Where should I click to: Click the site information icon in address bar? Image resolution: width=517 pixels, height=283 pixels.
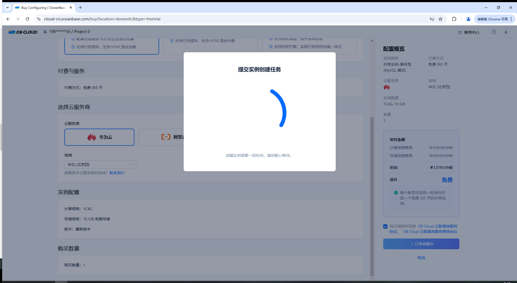tap(39, 19)
